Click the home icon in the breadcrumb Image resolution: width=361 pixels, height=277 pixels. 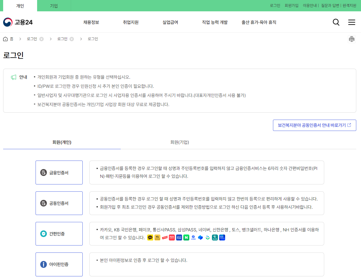tap(5, 39)
